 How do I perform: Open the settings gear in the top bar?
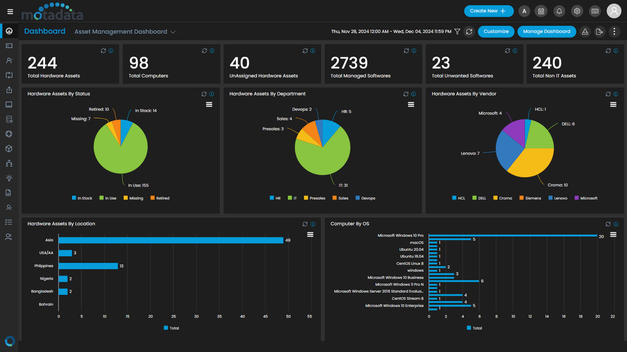577,10
